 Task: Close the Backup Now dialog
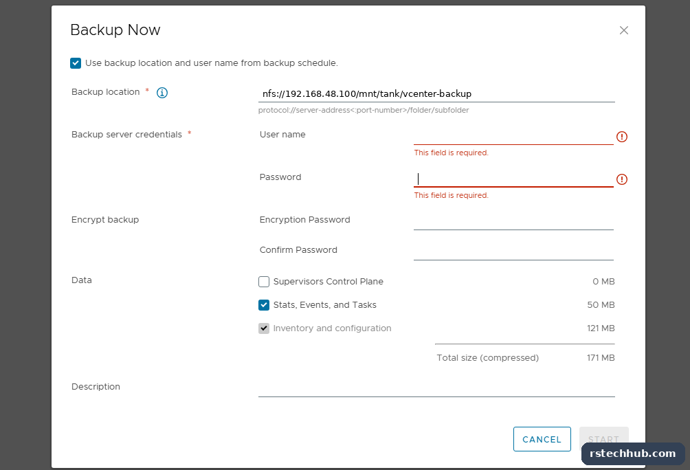pyautogui.click(x=623, y=30)
